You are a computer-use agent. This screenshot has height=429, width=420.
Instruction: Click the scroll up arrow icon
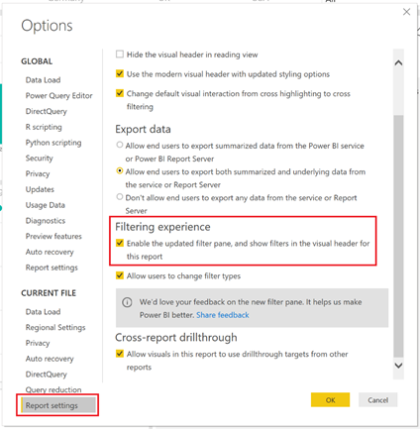click(x=398, y=62)
